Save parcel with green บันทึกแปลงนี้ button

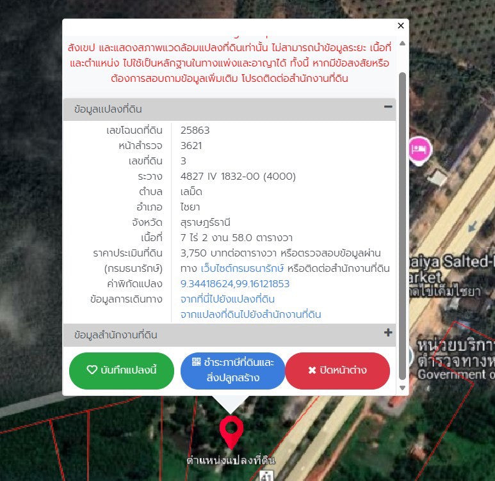point(122,370)
